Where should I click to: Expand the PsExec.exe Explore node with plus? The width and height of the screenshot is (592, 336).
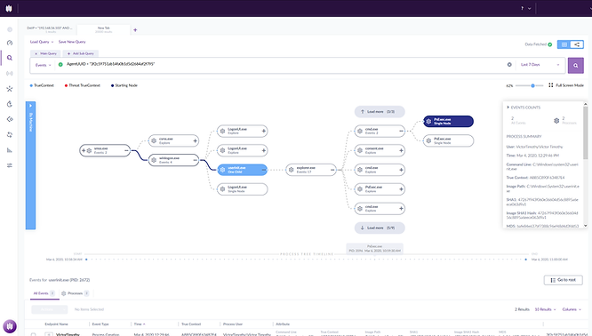pyautogui.click(x=401, y=189)
